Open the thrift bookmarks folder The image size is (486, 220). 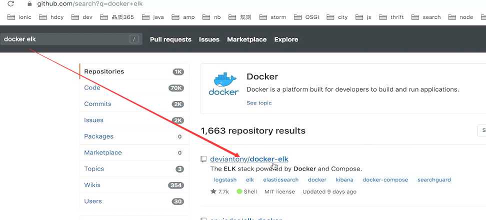391,17
